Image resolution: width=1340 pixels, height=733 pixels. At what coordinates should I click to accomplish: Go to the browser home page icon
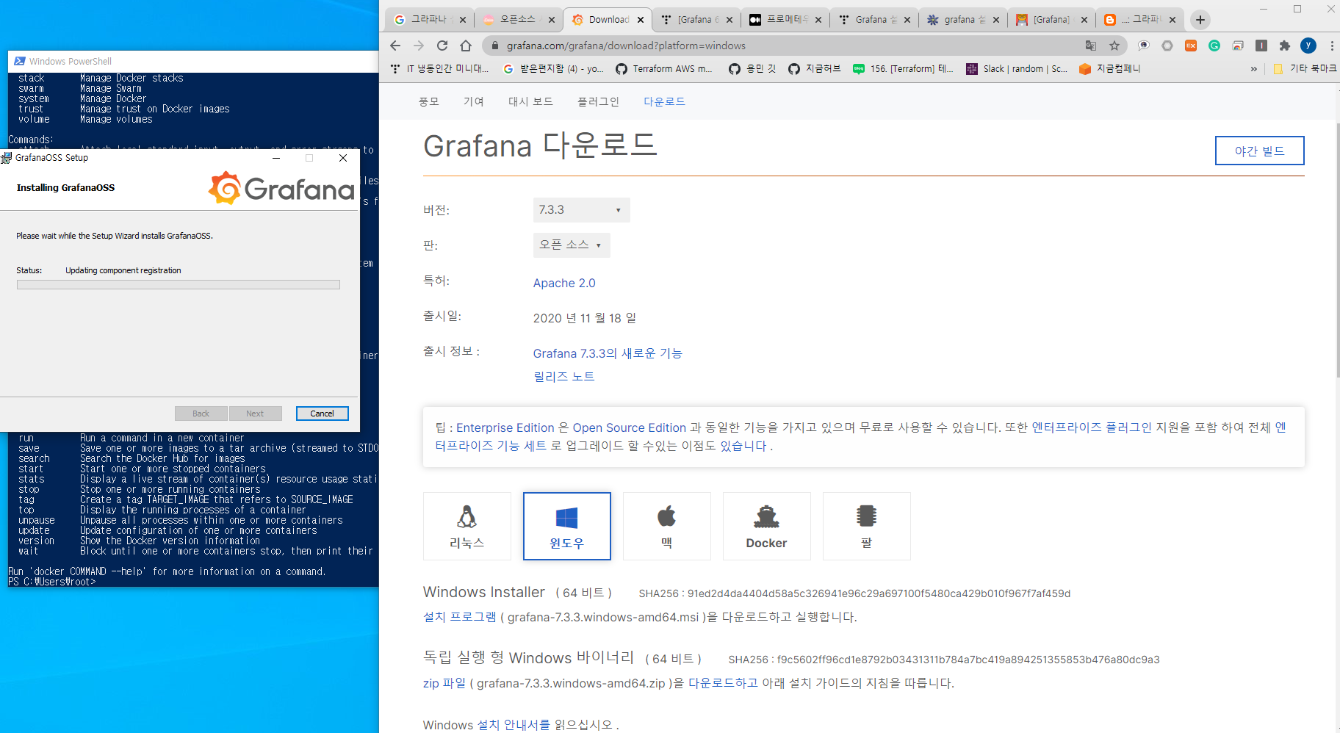point(466,46)
